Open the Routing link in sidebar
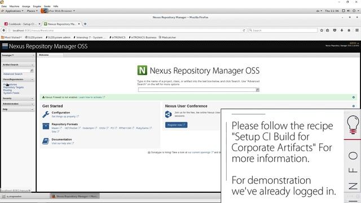The height and width of the screenshot is (203, 361). (7, 90)
